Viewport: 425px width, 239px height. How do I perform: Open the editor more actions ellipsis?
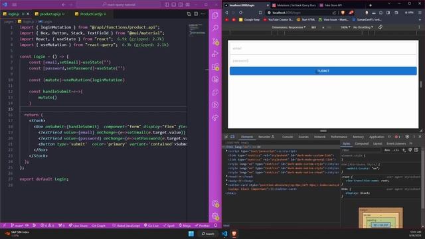click(x=203, y=14)
